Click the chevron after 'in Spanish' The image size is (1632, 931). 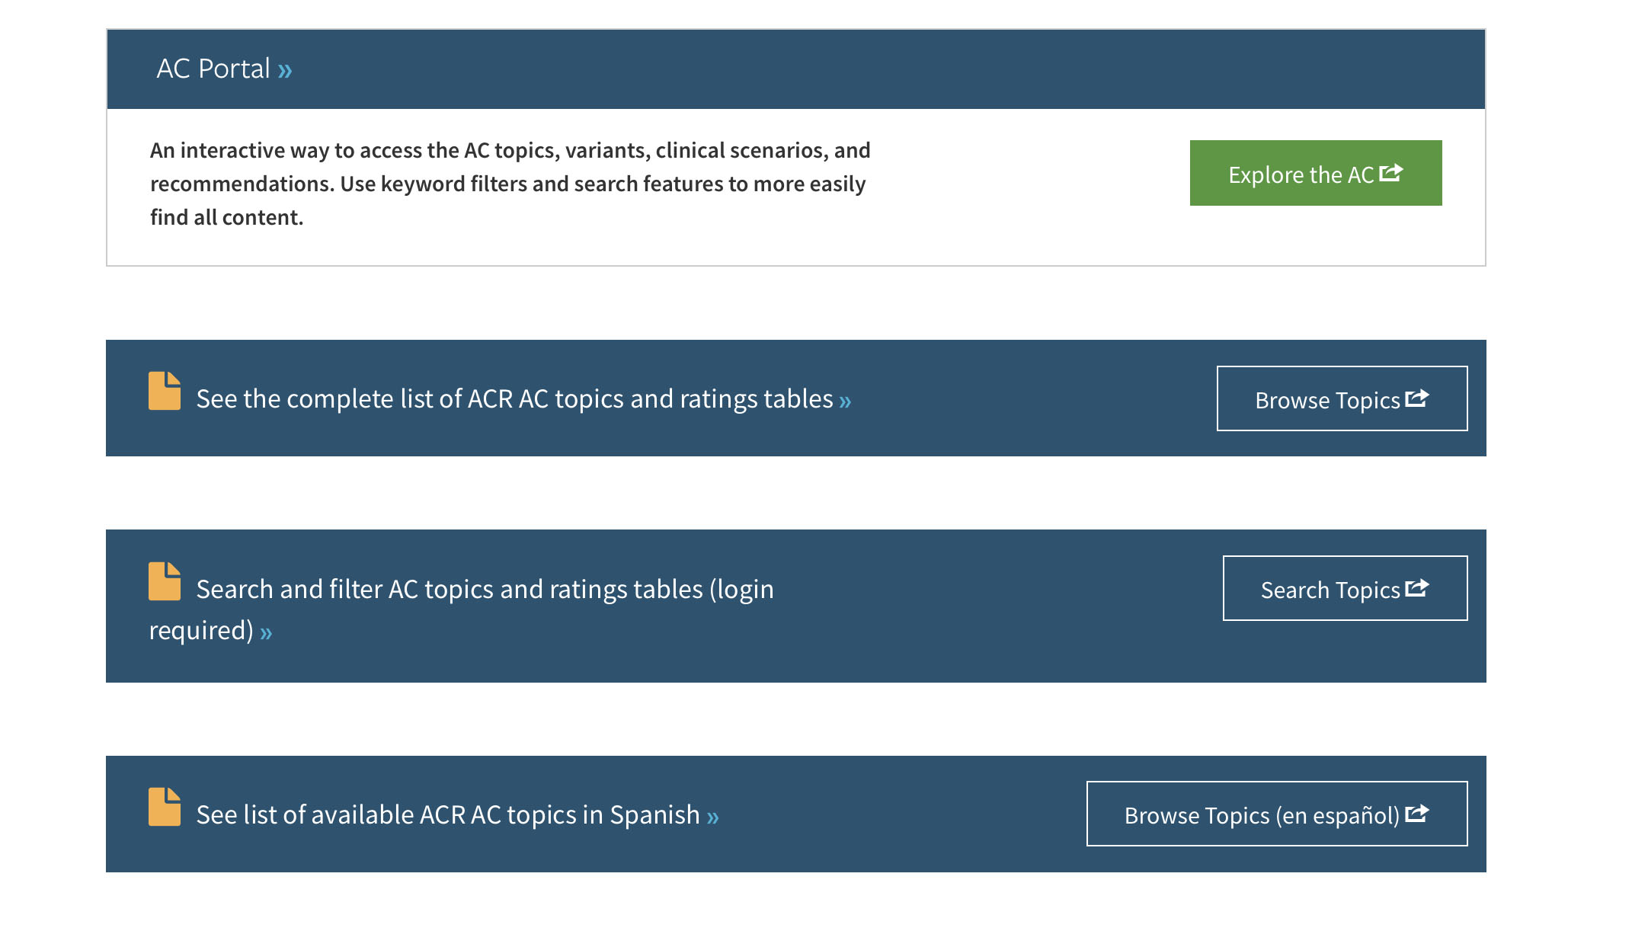click(x=712, y=817)
